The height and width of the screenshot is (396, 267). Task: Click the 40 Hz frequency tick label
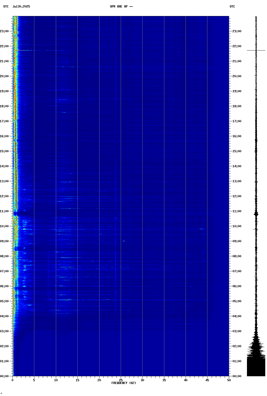[186, 380]
